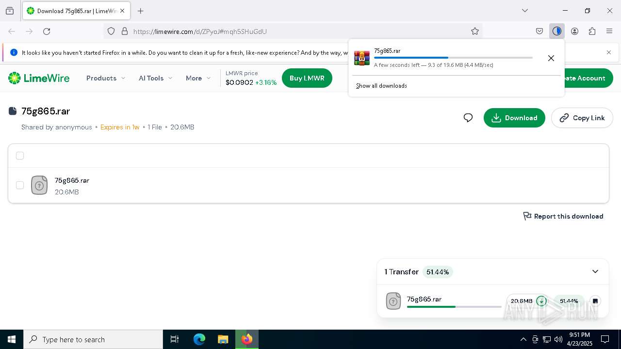621x349 pixels.
Task: Open Firefox View icon in tab bar
Action: tap(10, 11)
